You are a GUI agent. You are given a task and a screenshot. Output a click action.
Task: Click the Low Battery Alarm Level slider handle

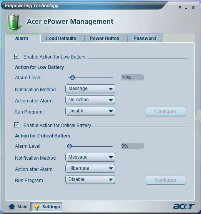[73, 78]
